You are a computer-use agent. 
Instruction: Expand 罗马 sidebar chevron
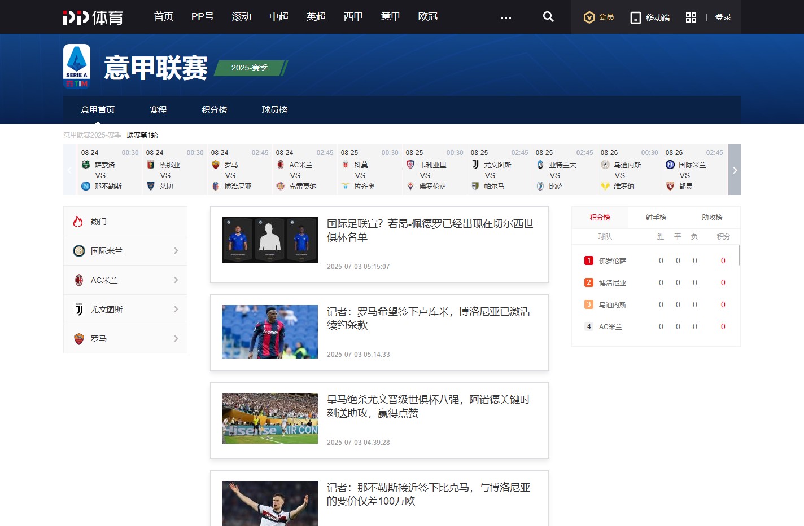tap(176, 339)
